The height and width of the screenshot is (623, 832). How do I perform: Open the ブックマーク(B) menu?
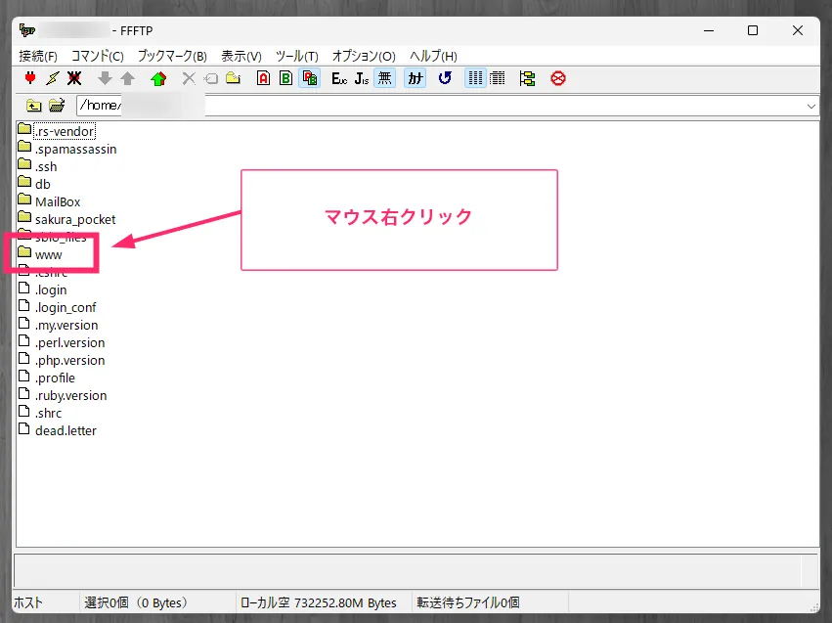[x=172, y=56]
